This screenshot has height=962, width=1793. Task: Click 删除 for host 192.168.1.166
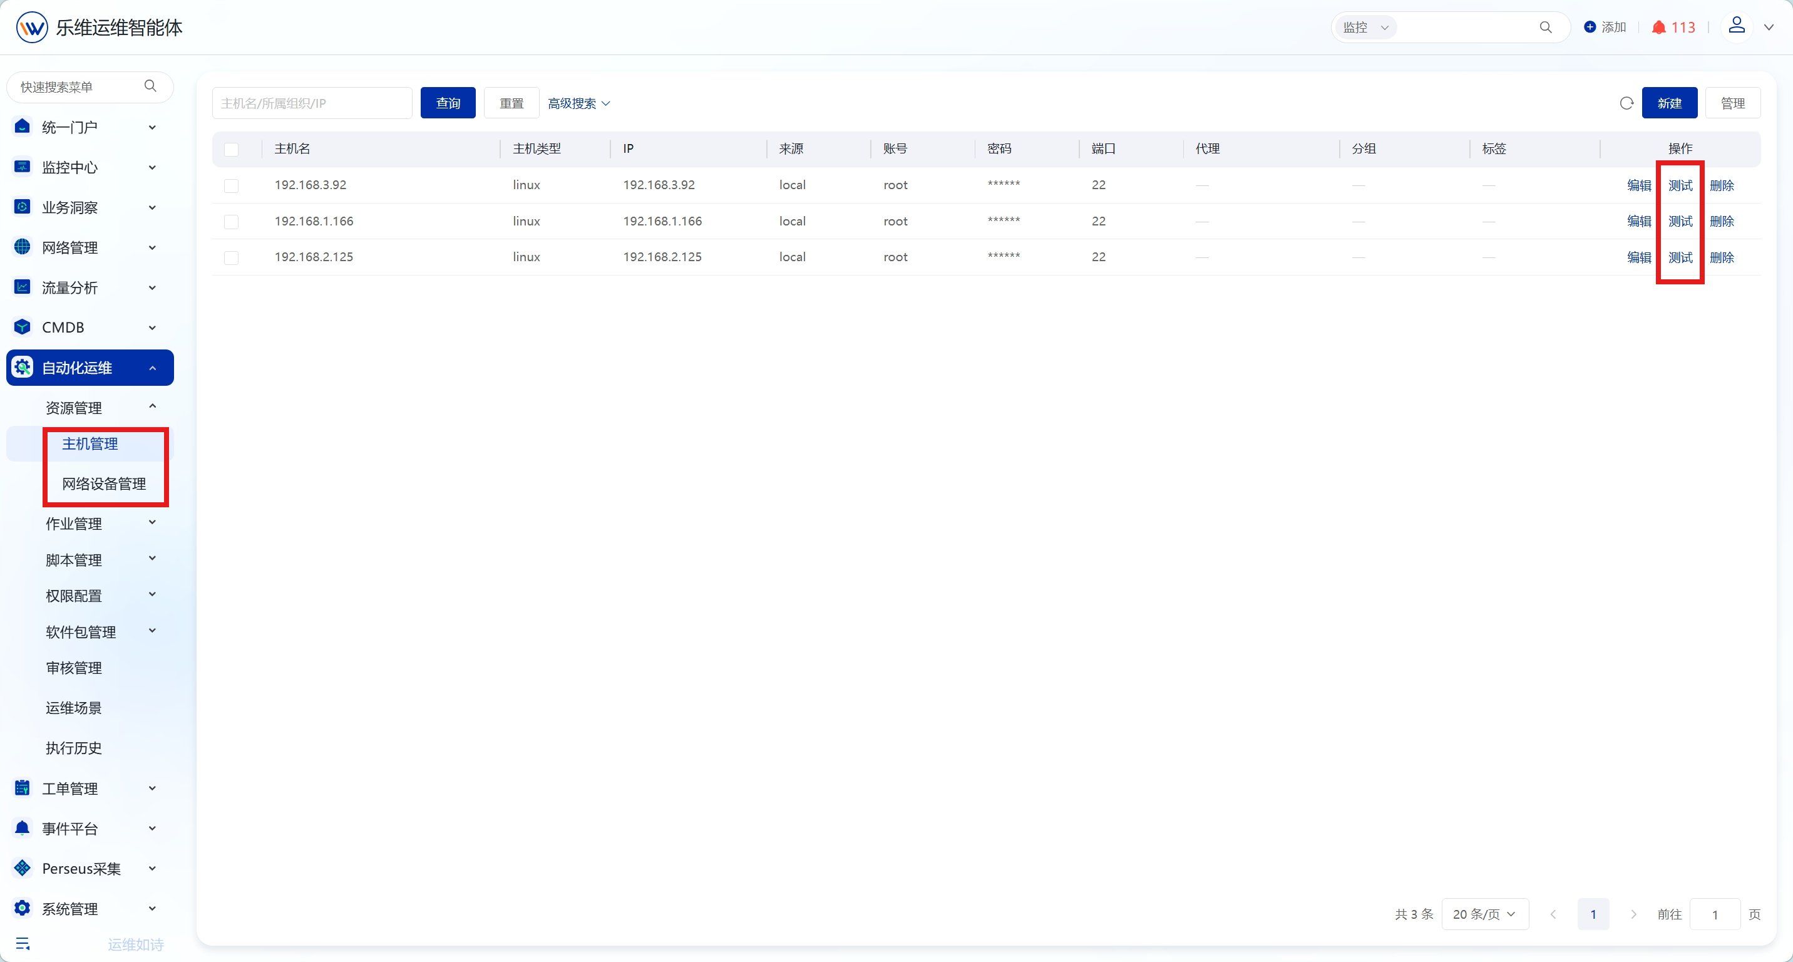(1721, 221)
